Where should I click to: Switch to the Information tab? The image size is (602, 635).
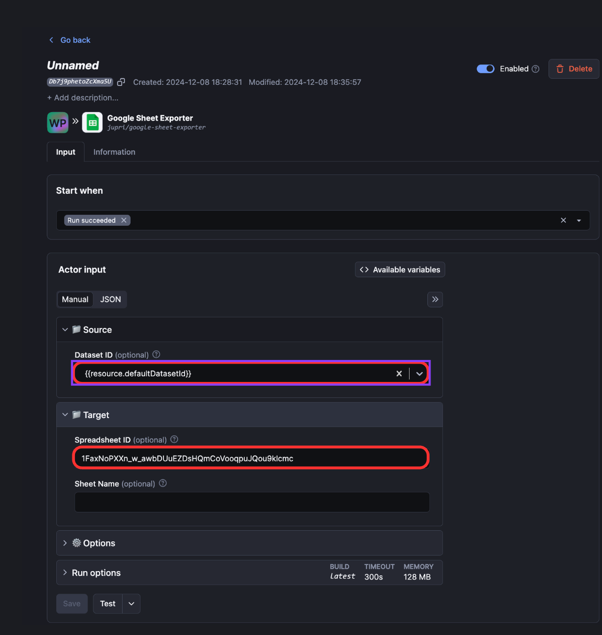click(x=114, y=152)
